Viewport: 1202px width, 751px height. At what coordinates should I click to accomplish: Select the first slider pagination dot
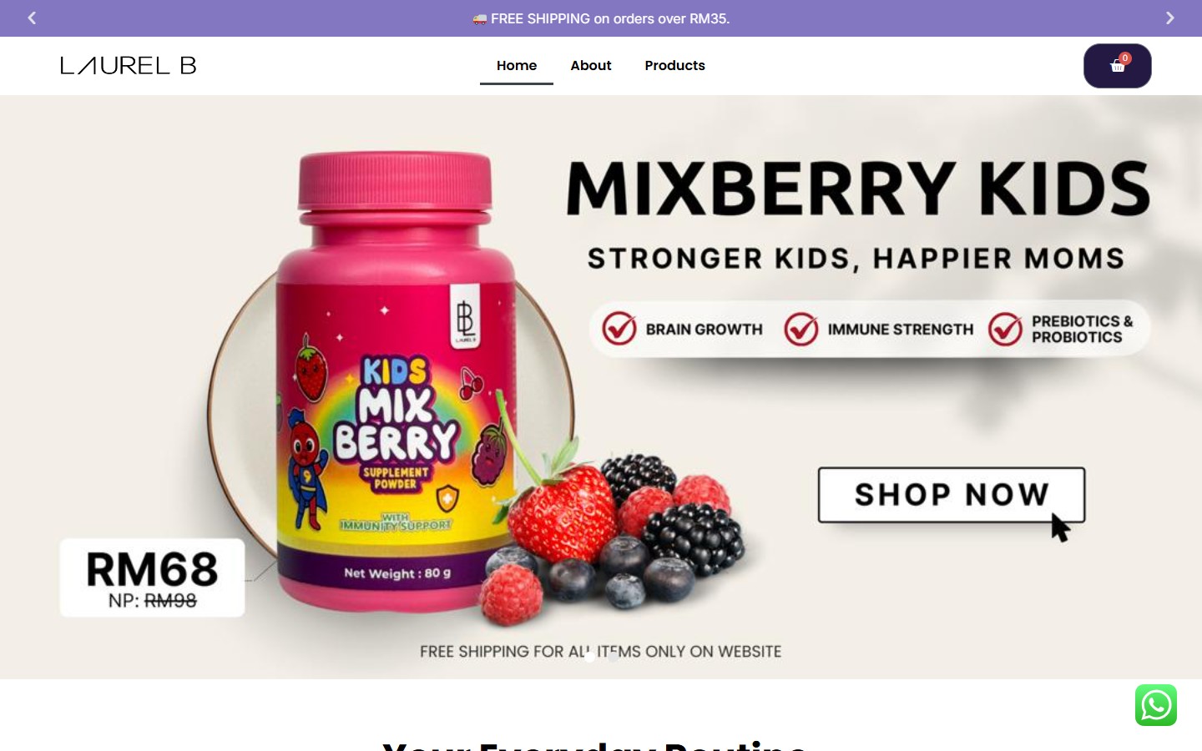tap(589, 657)
